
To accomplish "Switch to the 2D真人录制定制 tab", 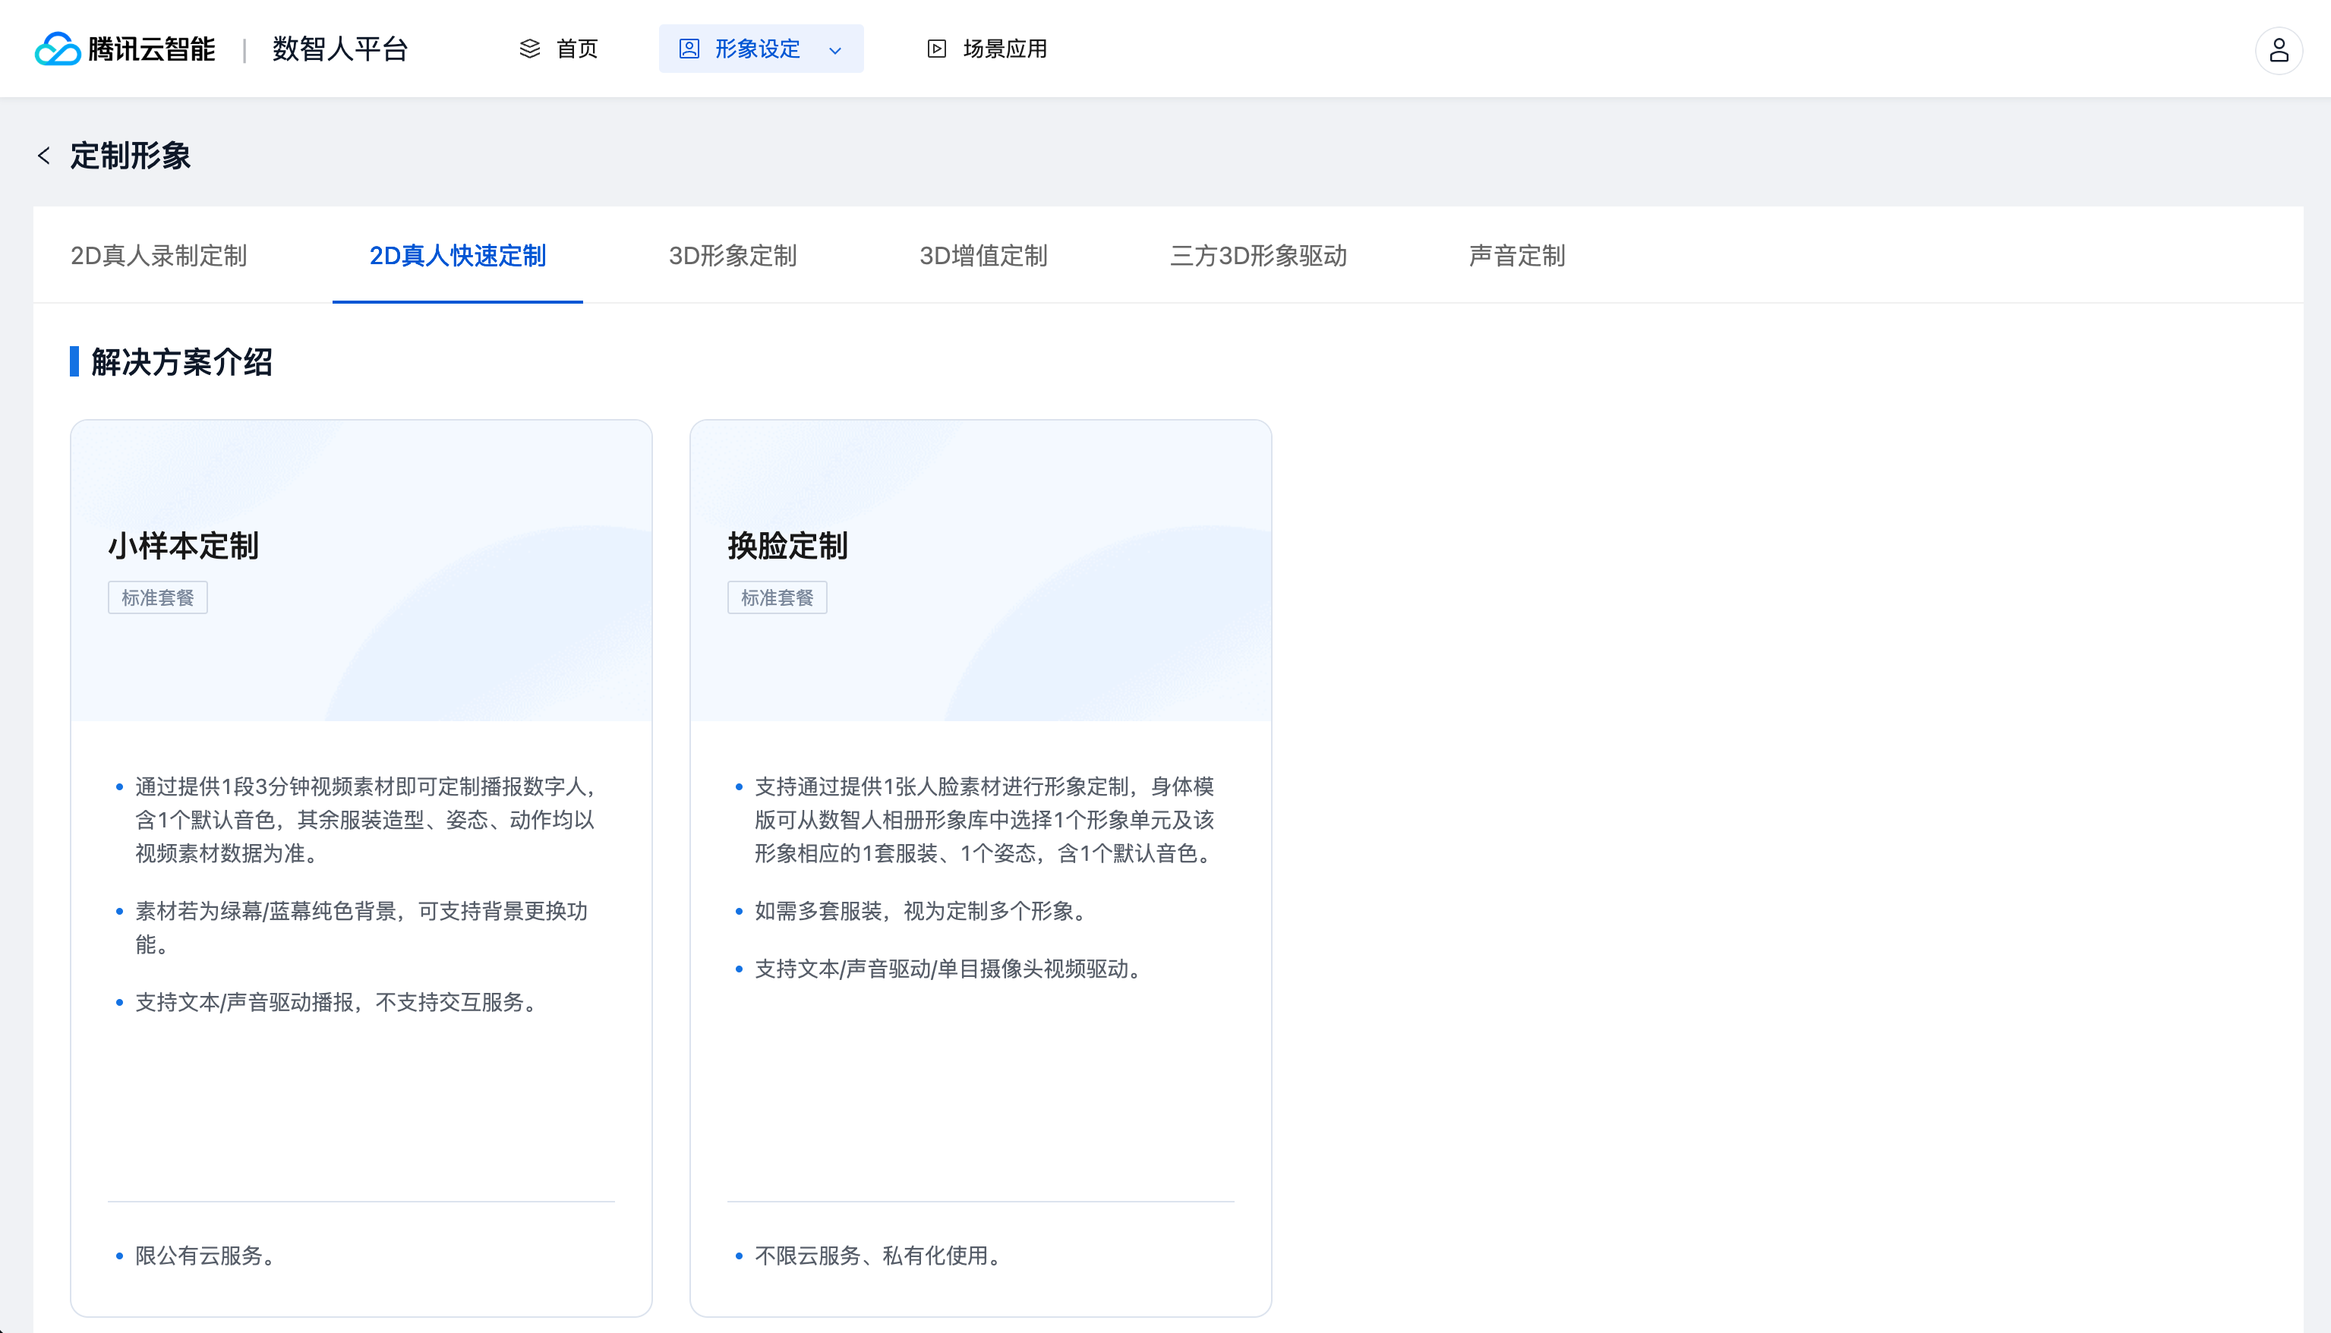I will (159, 255).
